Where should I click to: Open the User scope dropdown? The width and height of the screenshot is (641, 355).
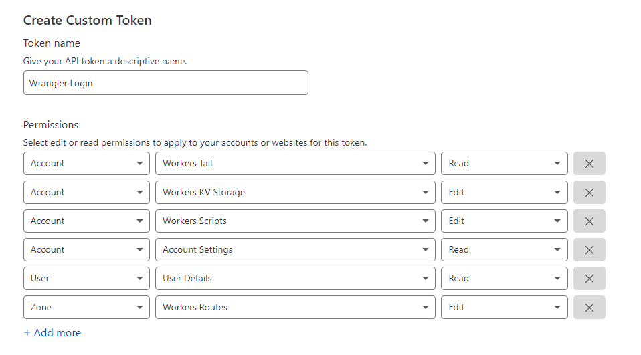pyautogui.click(x=87, y=279)
